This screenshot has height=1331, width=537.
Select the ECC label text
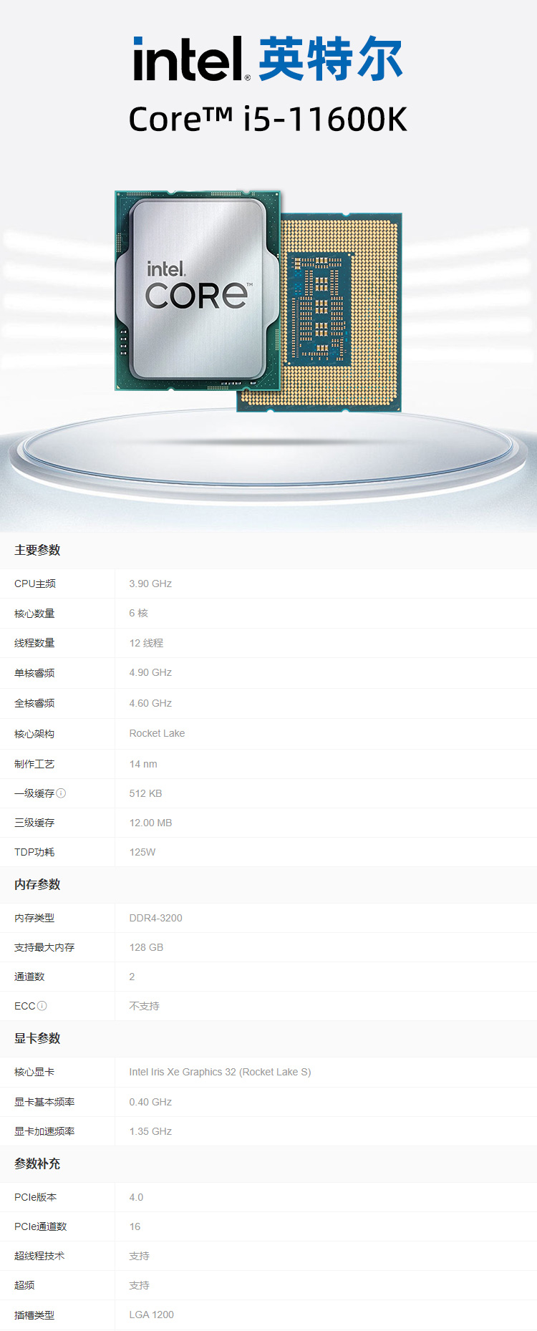click(25, 1006)
